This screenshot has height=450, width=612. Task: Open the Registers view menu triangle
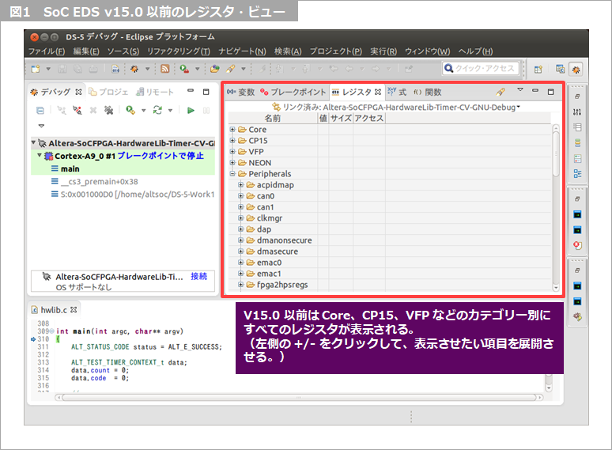click(520, 91)
